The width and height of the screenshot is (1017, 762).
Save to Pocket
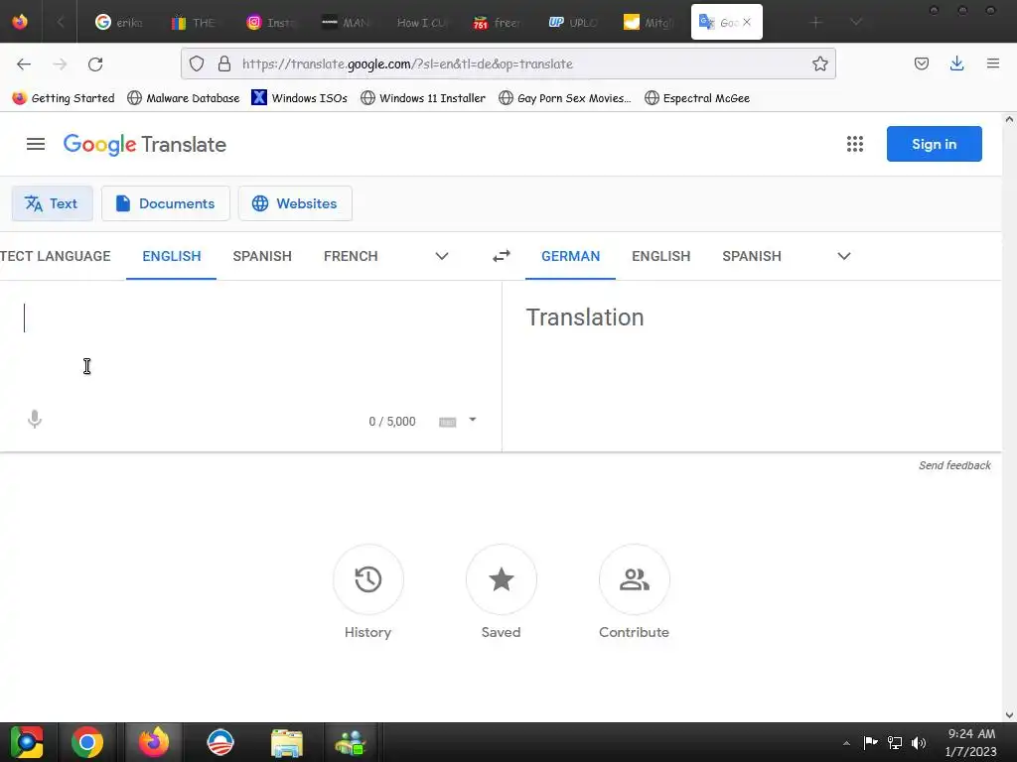pyautogui.click(x=921, y=63)
